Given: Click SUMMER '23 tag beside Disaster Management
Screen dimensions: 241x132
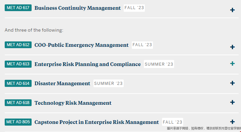Looking at the screenshot, I should point(109,83).
